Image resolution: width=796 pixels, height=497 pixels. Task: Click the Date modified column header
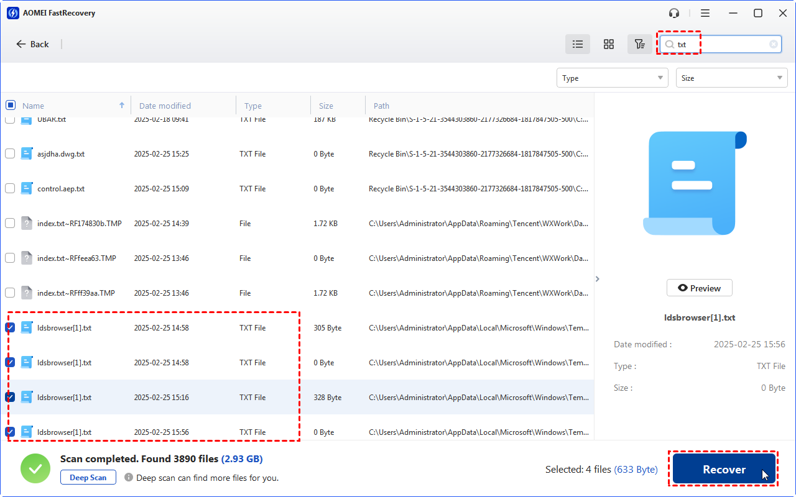(164, 106)
